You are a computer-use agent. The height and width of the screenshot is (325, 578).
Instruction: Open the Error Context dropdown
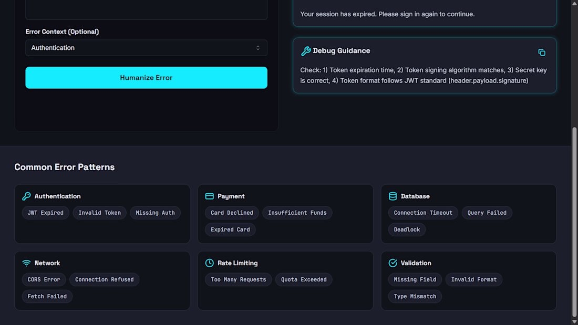point(146,48)
